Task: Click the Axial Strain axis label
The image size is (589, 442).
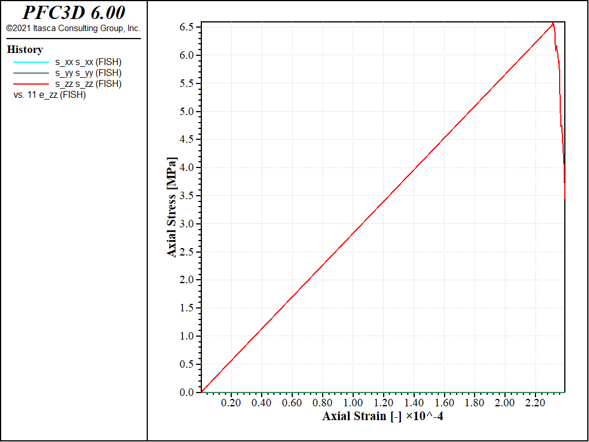Action: [x=383, y=416]
